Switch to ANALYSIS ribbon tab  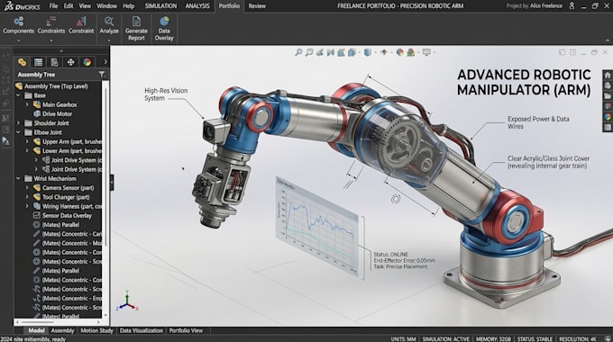pos(197,6)
